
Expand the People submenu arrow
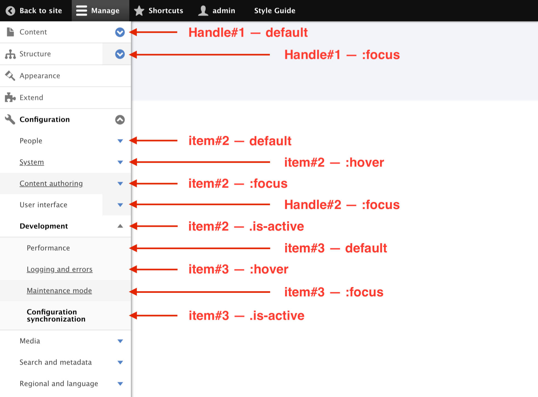coord(120,141)
